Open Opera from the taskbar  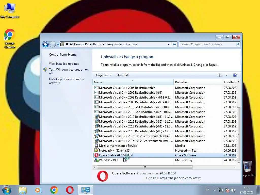pos(70,190)
